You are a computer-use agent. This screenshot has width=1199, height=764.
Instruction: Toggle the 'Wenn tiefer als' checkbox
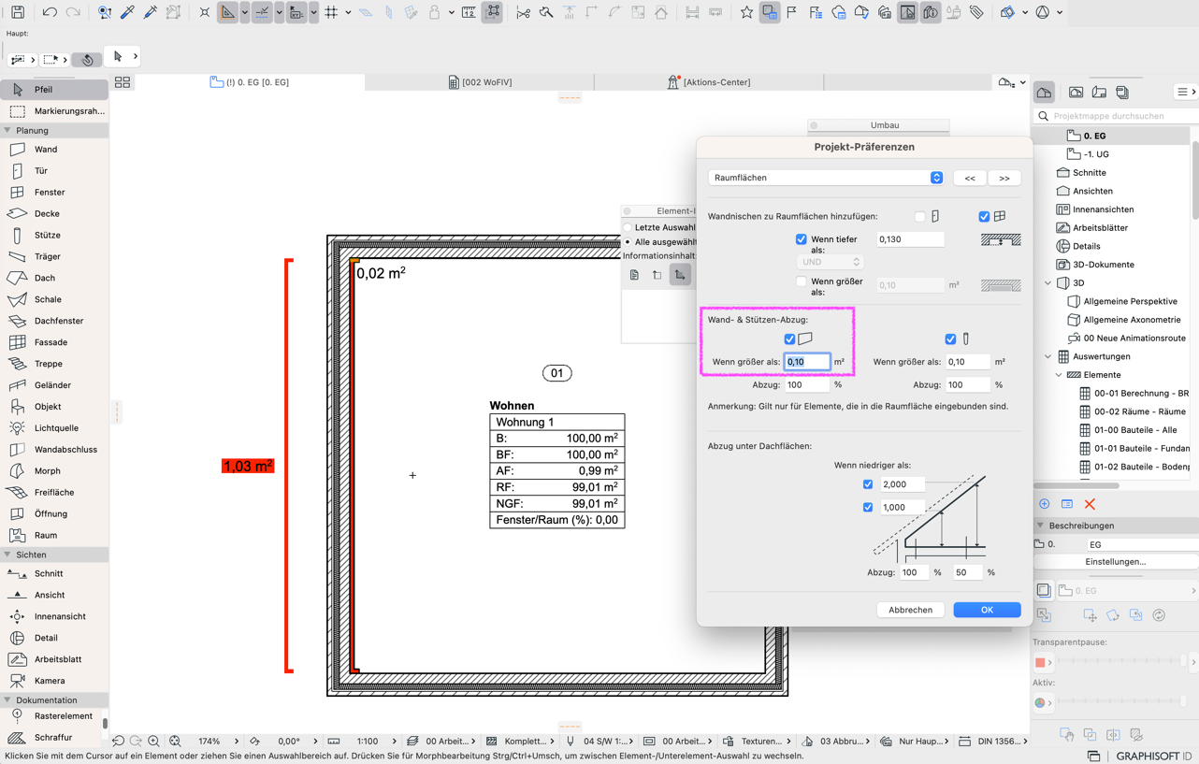click(801, 239)
